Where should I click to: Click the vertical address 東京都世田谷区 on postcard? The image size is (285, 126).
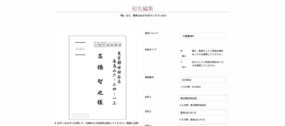point(119,67)
